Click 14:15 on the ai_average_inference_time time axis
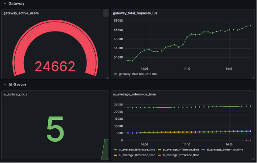The image size is (257, 163). (229, 145)
